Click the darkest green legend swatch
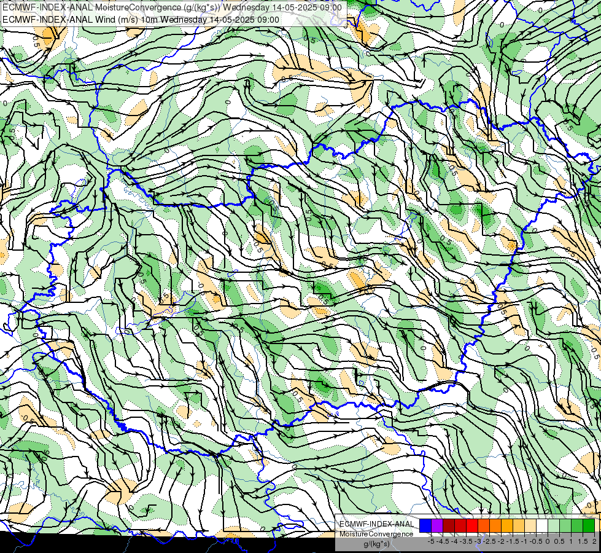The height and width of the screenshot is (553, 601). point(589,525)
